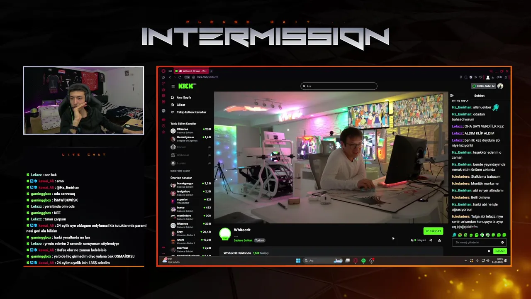Reload the kick.com page
The image size is (531, 299).
tap(179, 77)
